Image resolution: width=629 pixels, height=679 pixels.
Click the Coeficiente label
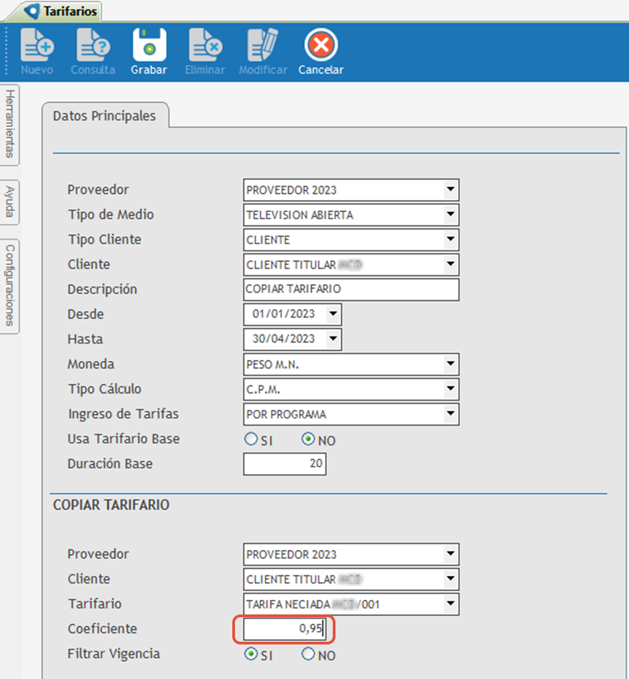(x=103, y=628)
